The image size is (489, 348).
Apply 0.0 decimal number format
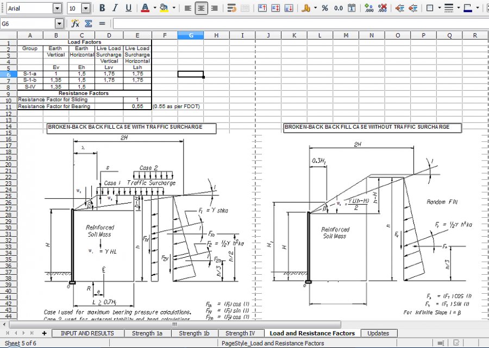(x=338, y=8)
